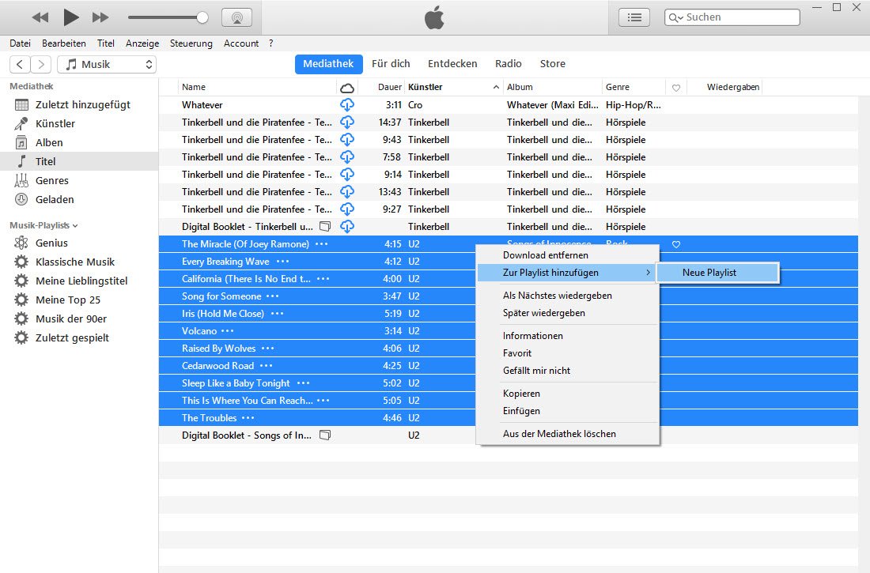Download the song Whatever from iCloud
The image size is (870, 573).
347,105
